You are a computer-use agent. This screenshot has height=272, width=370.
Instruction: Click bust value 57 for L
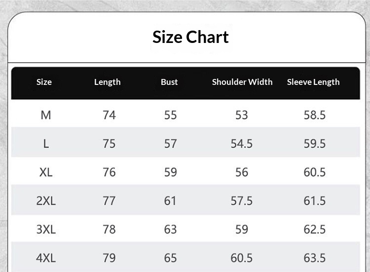170,144
